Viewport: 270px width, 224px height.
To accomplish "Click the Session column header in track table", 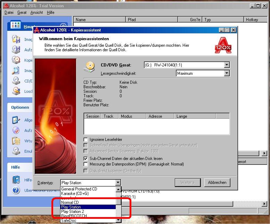I will point(93,116).
